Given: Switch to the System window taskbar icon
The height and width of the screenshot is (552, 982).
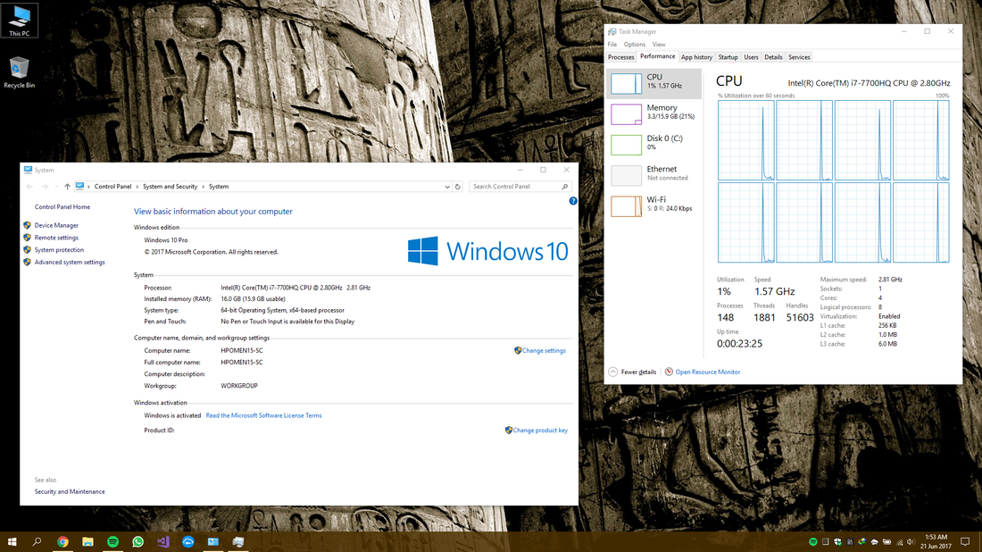Looking at the screenshot, I should pos(213,541).
